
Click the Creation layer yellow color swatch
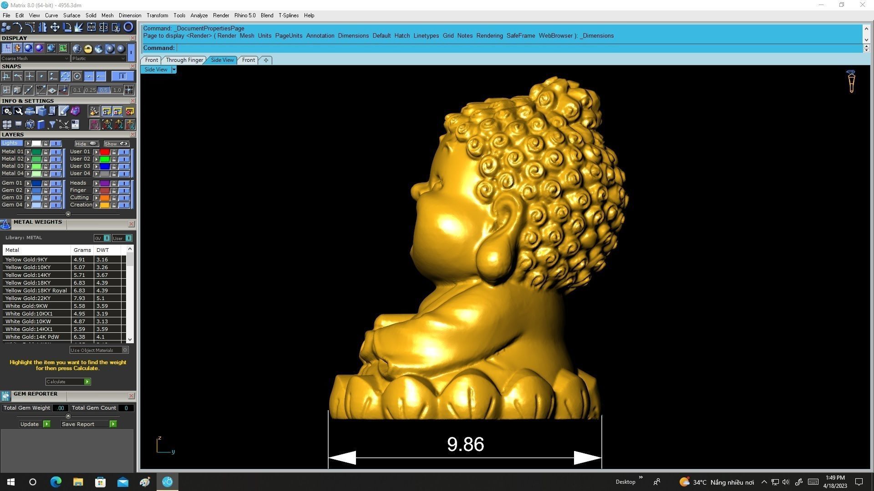[105, 205]
